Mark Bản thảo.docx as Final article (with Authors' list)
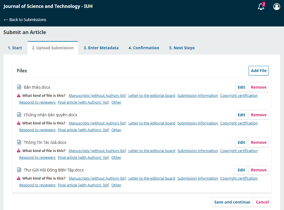Image resolution: width=284 pixels, height=210 pixels. tap(83, 102)
